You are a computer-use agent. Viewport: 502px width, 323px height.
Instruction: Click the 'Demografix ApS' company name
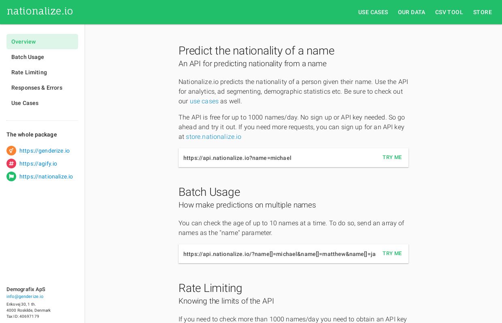26,289
